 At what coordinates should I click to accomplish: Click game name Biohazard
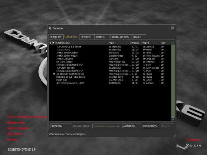click(114, 53)
